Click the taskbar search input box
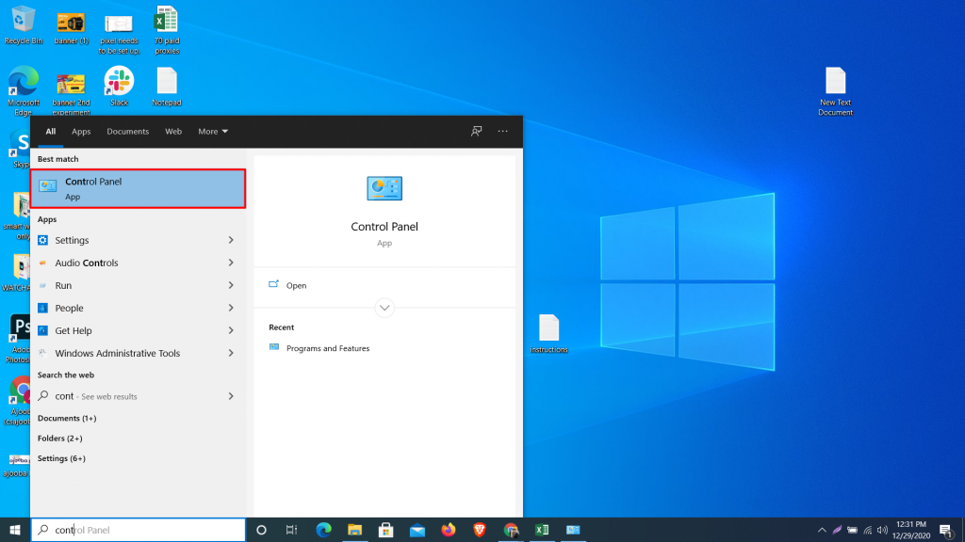This screenshot has width=965, height=542. pos(141,530)
